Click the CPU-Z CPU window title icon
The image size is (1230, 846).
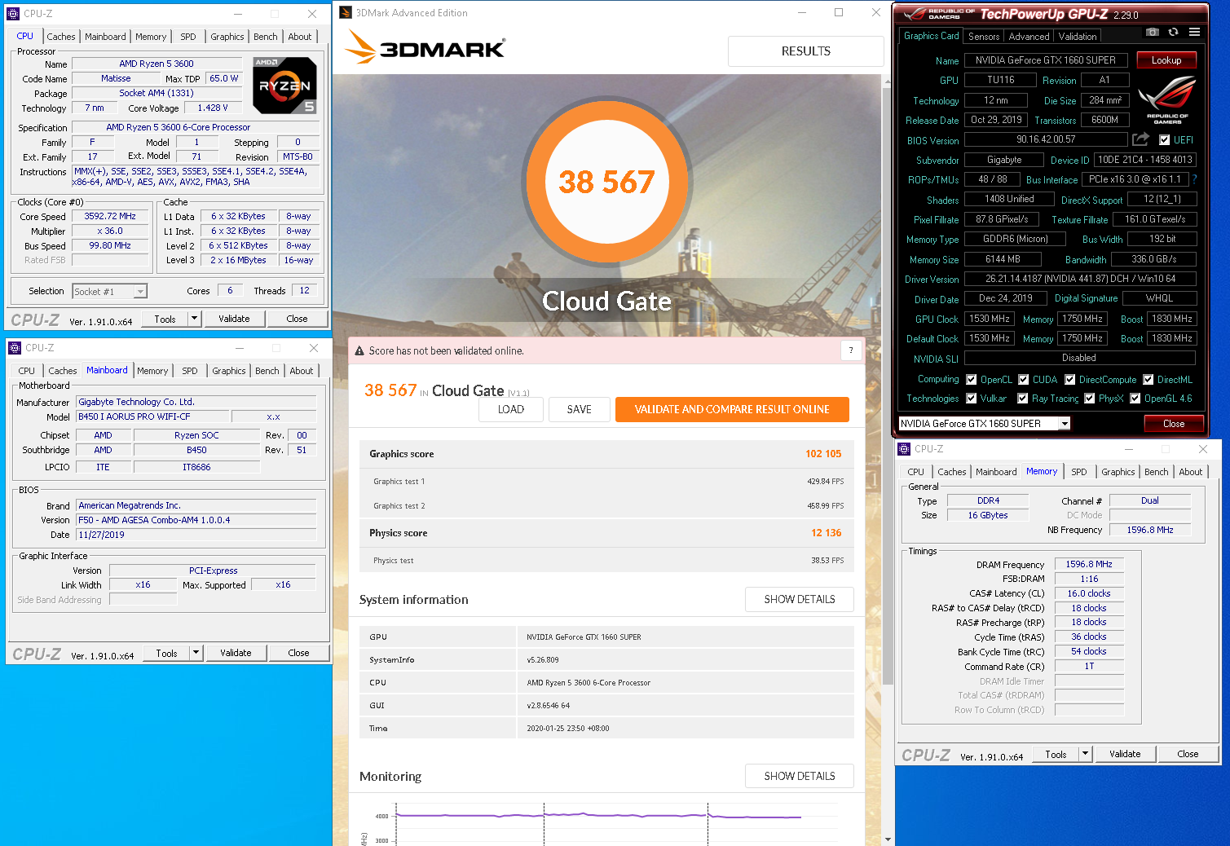point(13,14)
